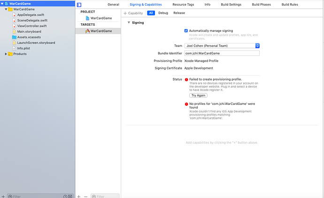The image size is (324, 198).
Task: Click the source control status filter icon
Action: click(70, 196)
